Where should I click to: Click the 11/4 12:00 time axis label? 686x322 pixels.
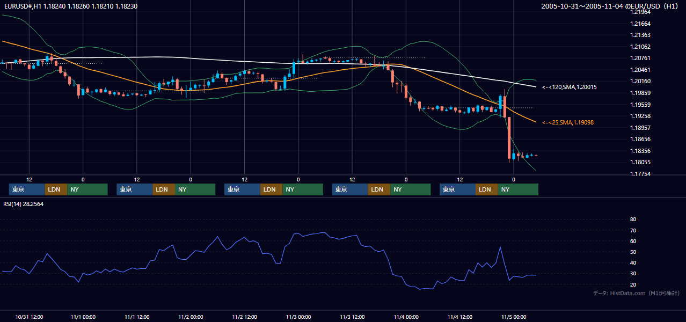coord(460,317)
